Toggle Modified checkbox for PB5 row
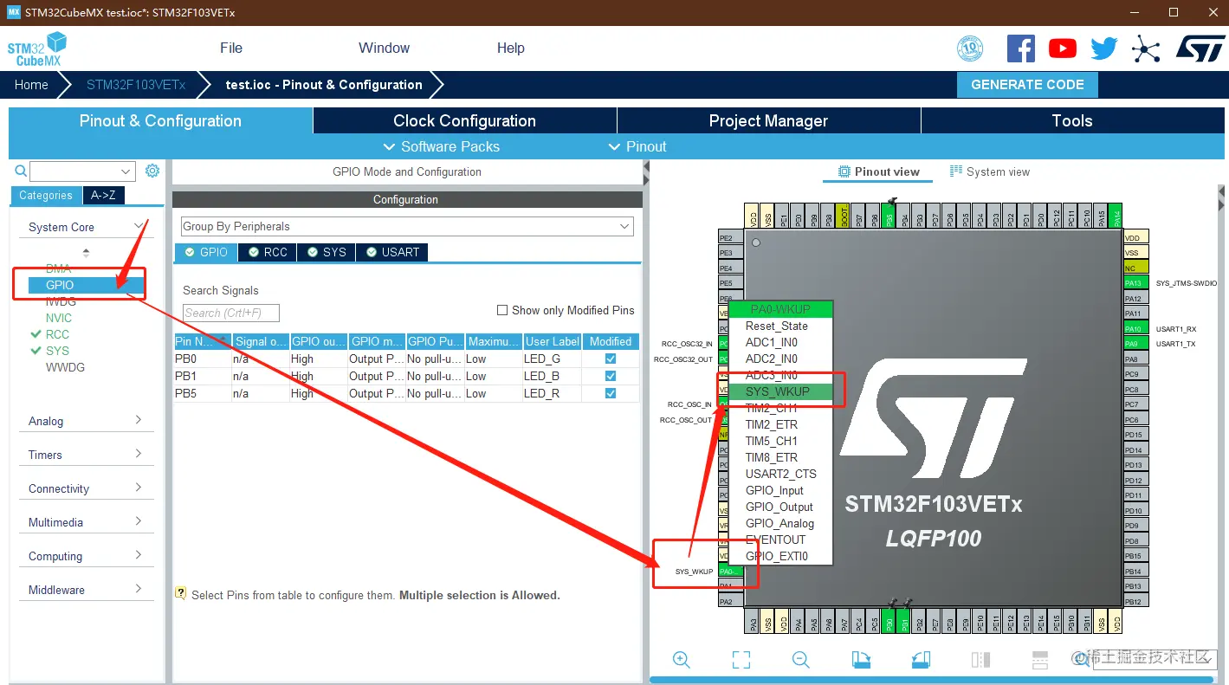This screenshot has height=685, width=1229. pos(611,393)
